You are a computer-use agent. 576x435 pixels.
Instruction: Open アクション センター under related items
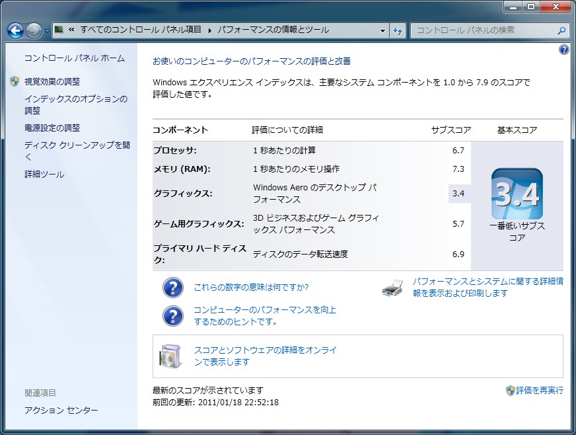coord(61,410)
